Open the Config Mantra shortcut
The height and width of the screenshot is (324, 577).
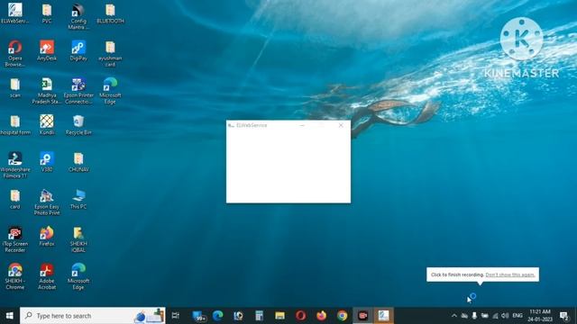pyautogui.click(x=78, y=16)
